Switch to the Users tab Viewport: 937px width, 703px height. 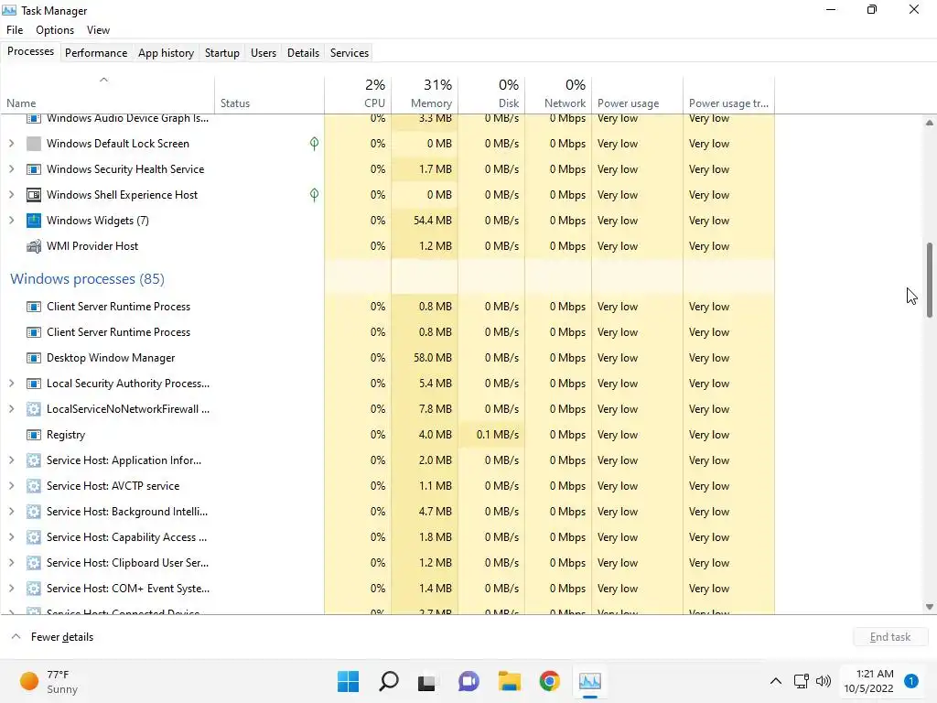[x=264, y=52]
